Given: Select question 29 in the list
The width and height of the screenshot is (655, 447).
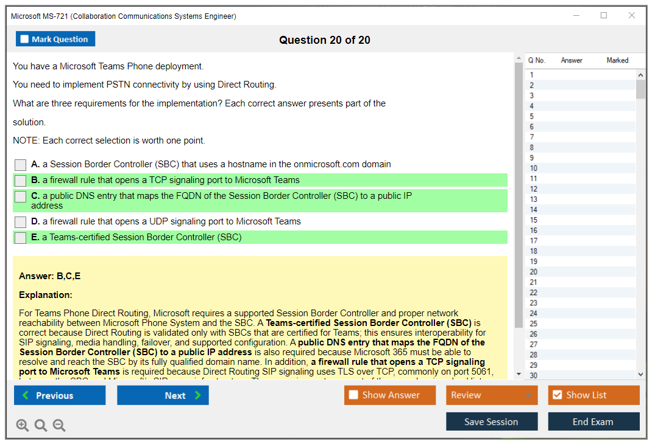Looking at the screenshot, I should click(x=581, y=366).
